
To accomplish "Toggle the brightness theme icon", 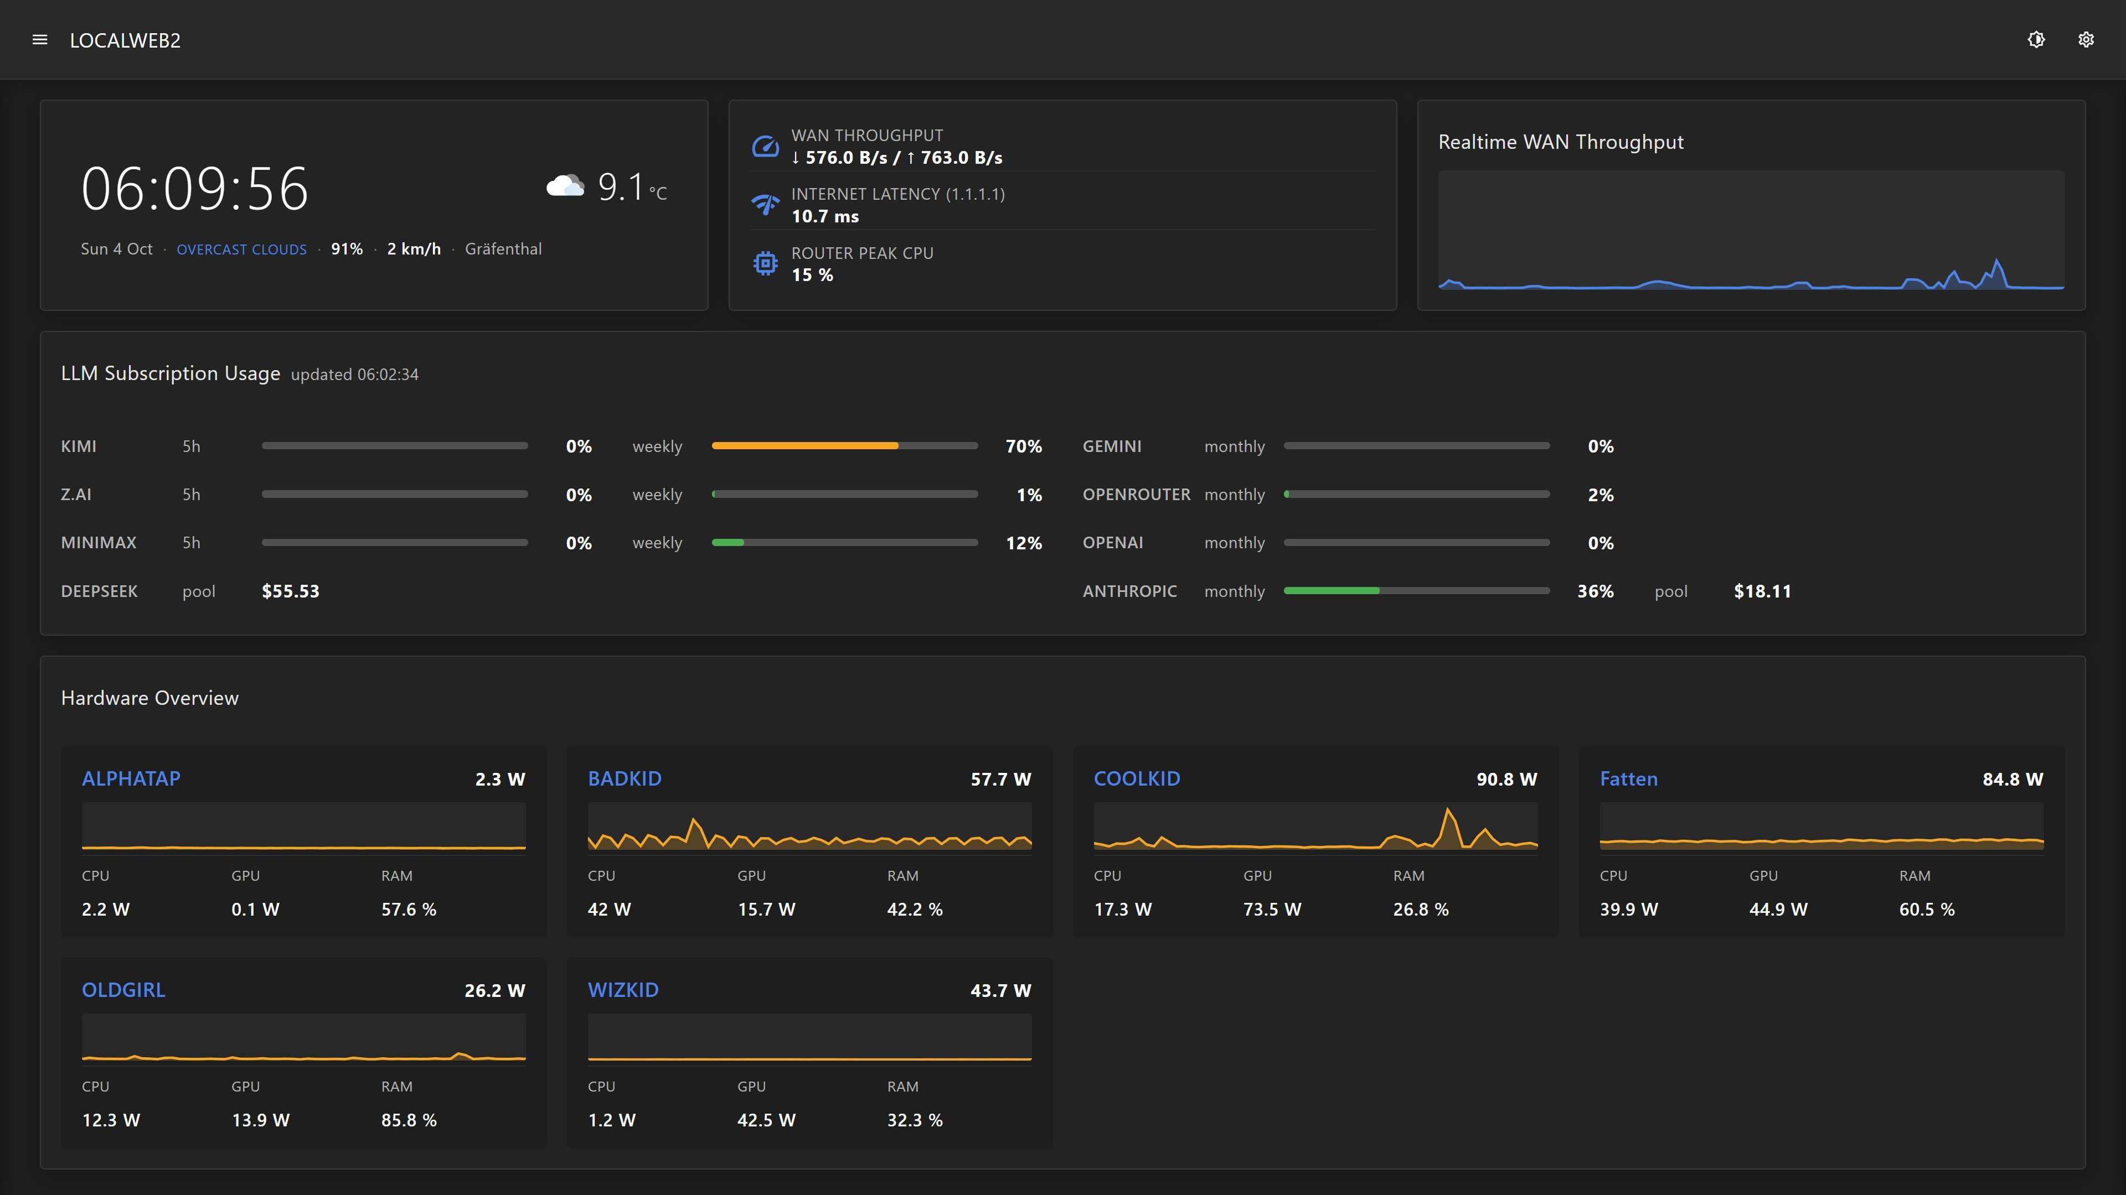I will [x=2036, y=40].
